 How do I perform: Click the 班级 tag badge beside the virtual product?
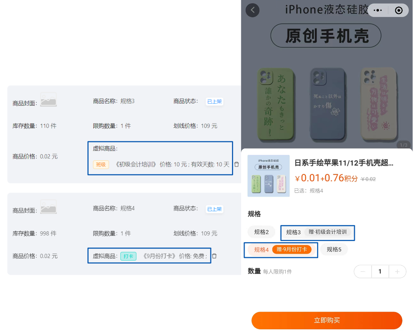click(x=100, y=164)
